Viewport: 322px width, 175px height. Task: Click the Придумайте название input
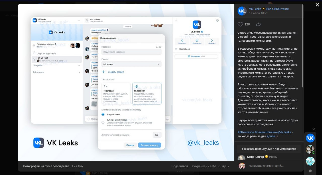[131, 52]
